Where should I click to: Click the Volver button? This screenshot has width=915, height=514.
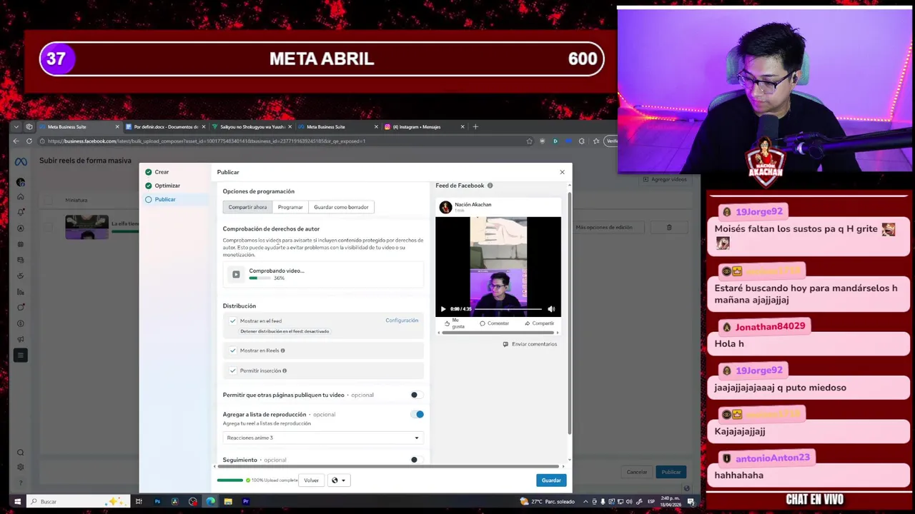(311, 480)
